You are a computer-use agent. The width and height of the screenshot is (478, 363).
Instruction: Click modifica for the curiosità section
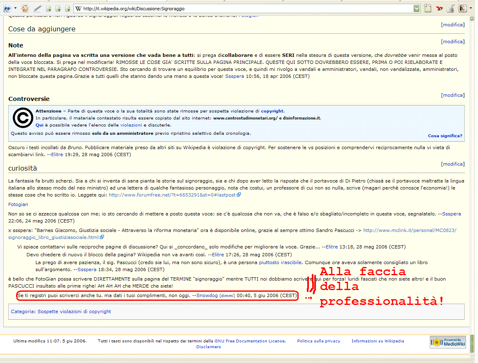click(453, 164)
